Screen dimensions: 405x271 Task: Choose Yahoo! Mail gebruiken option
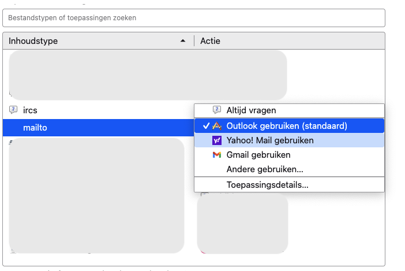coord(289,140)
